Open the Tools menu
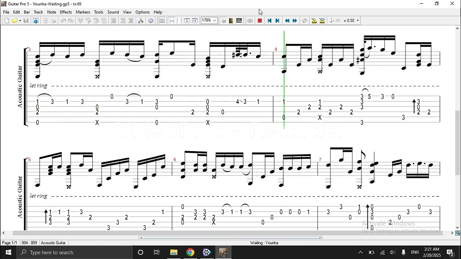 99,12
